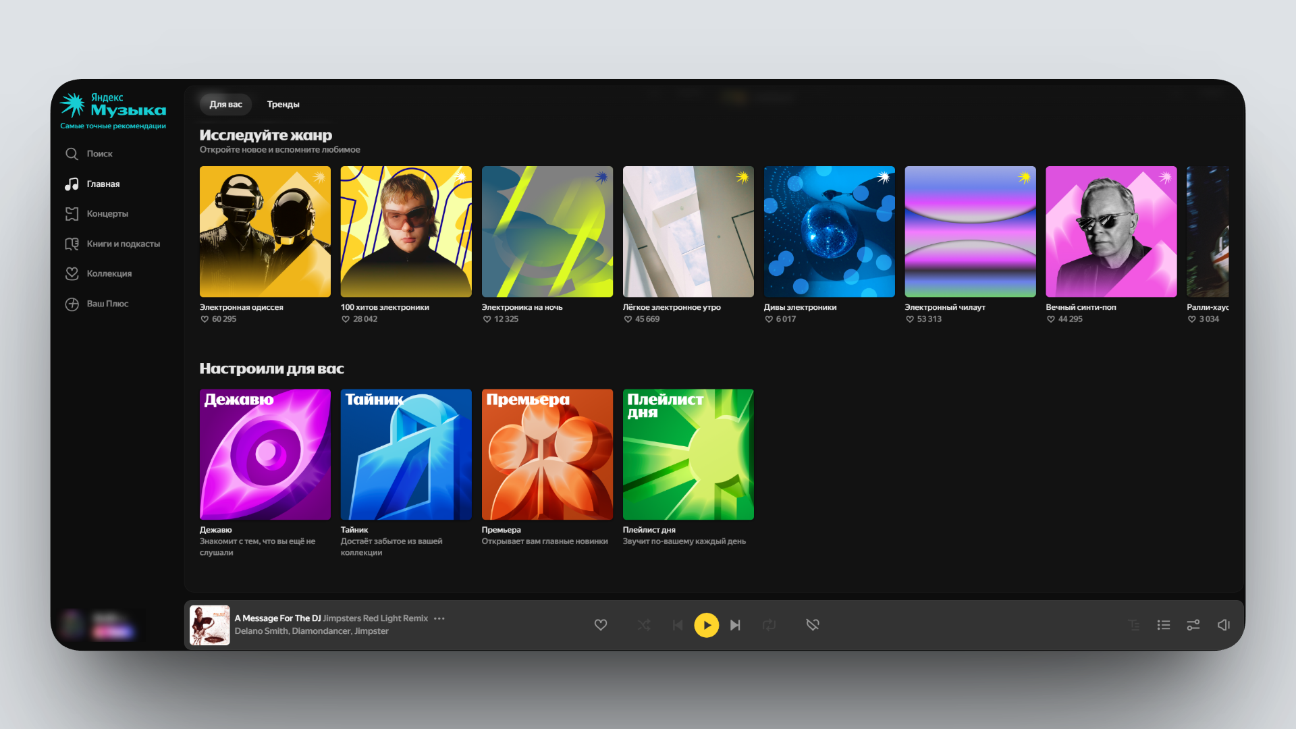Toggle shuffle mode in player

(x=643, y=625)
